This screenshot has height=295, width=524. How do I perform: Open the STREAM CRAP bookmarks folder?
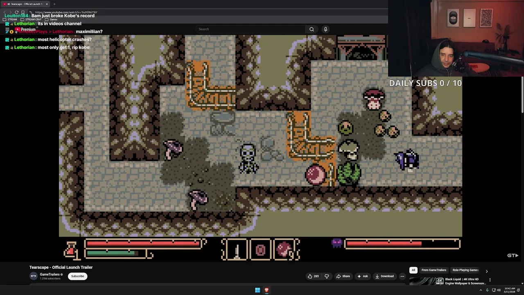(32, 19)
